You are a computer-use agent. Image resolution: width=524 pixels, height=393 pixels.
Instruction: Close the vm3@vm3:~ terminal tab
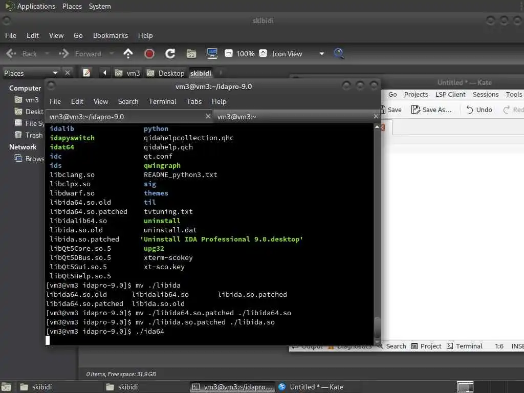click(x=376, y=116)
